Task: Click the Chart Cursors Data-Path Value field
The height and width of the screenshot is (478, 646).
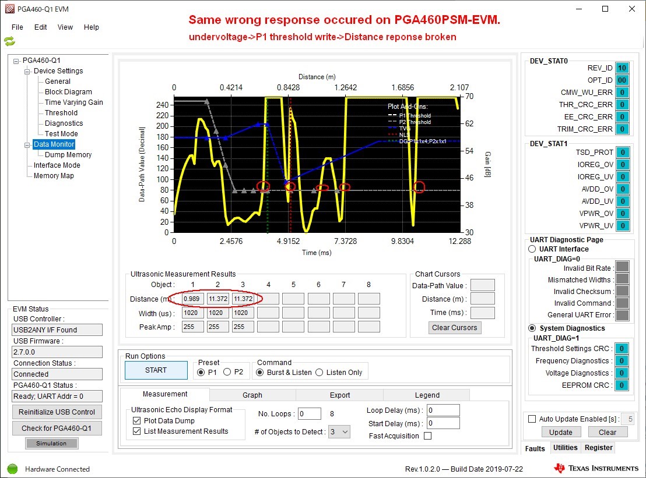Action: point(482,285)
